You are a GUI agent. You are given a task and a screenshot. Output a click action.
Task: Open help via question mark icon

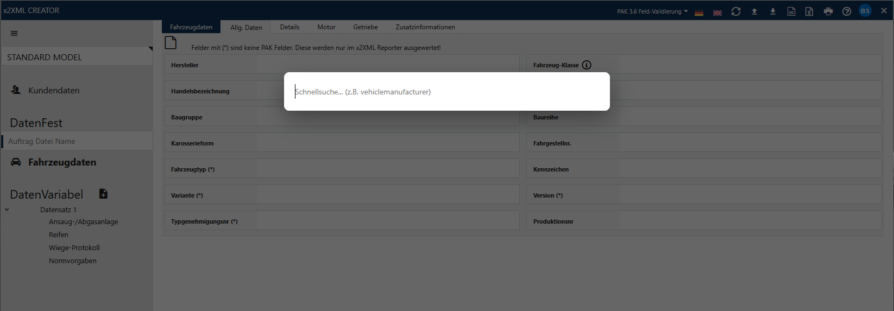(x=846, y=11)
